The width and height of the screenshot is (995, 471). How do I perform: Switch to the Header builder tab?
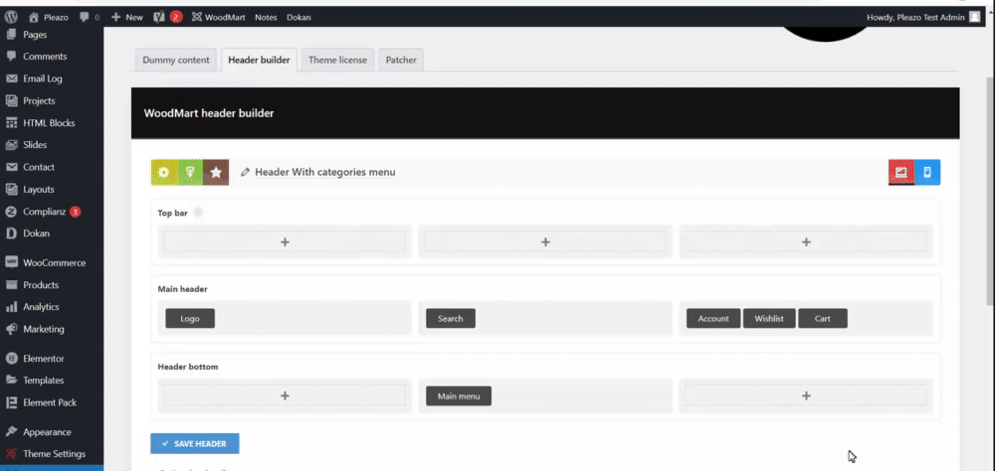pyautogui.click(x=259, y=60)
